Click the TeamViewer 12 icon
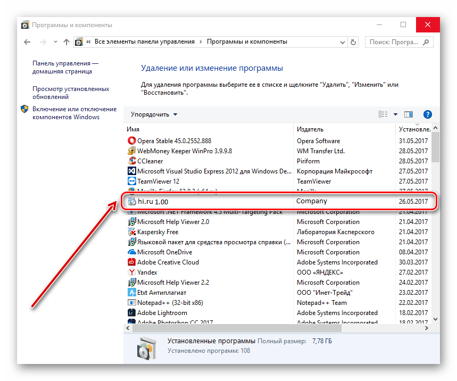 point(132,181)
